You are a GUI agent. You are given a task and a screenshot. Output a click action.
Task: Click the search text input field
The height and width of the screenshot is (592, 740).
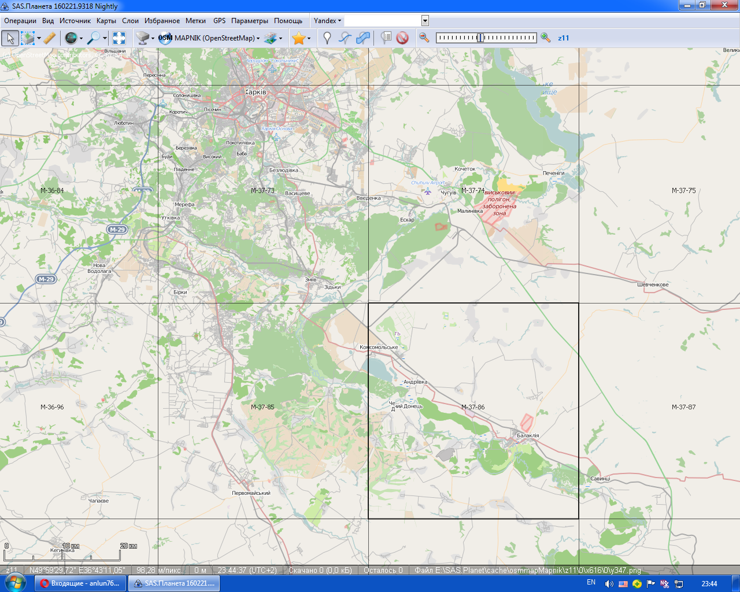(x=383, y=21)
